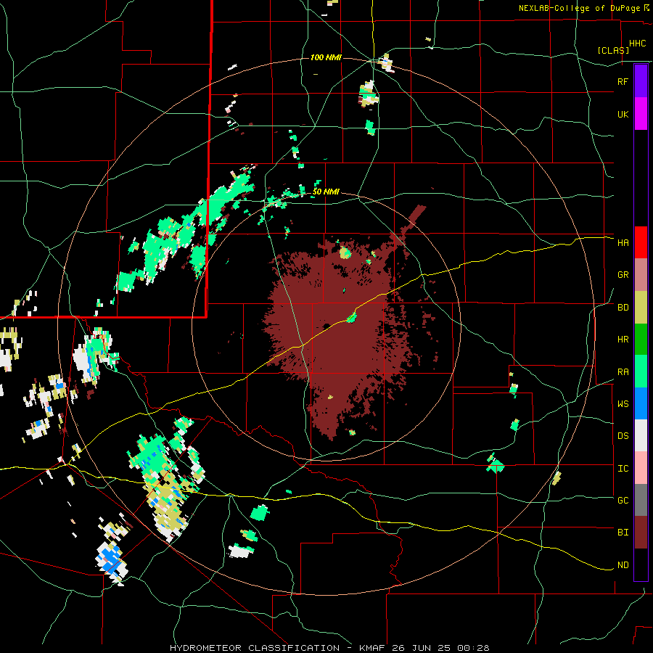Click the 'BD' legend label
653x653 pixels.
(x=623, y=308)
